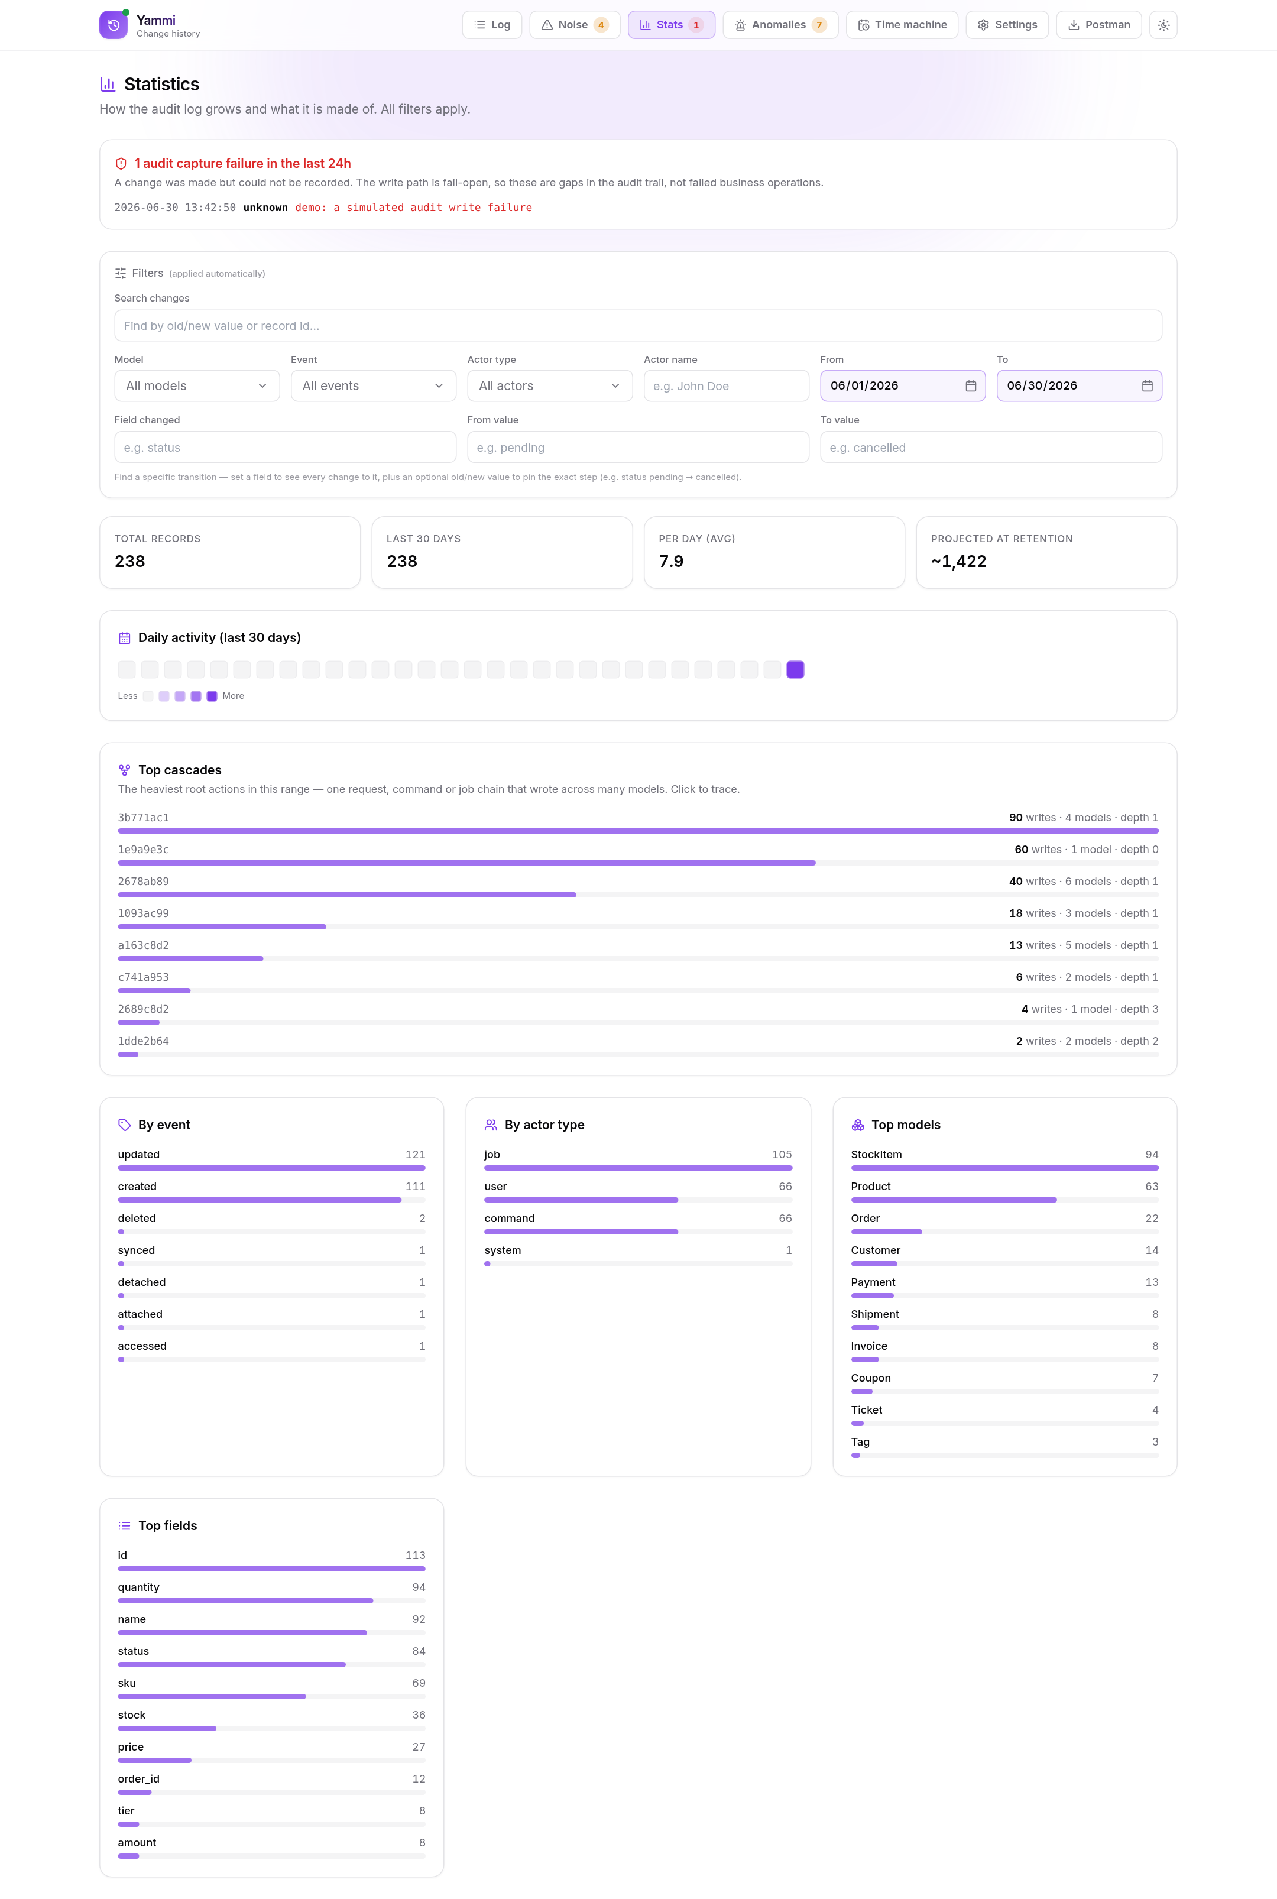Open the Anomalies tab
1277x1899 pixels.
(x=781, y=25)
